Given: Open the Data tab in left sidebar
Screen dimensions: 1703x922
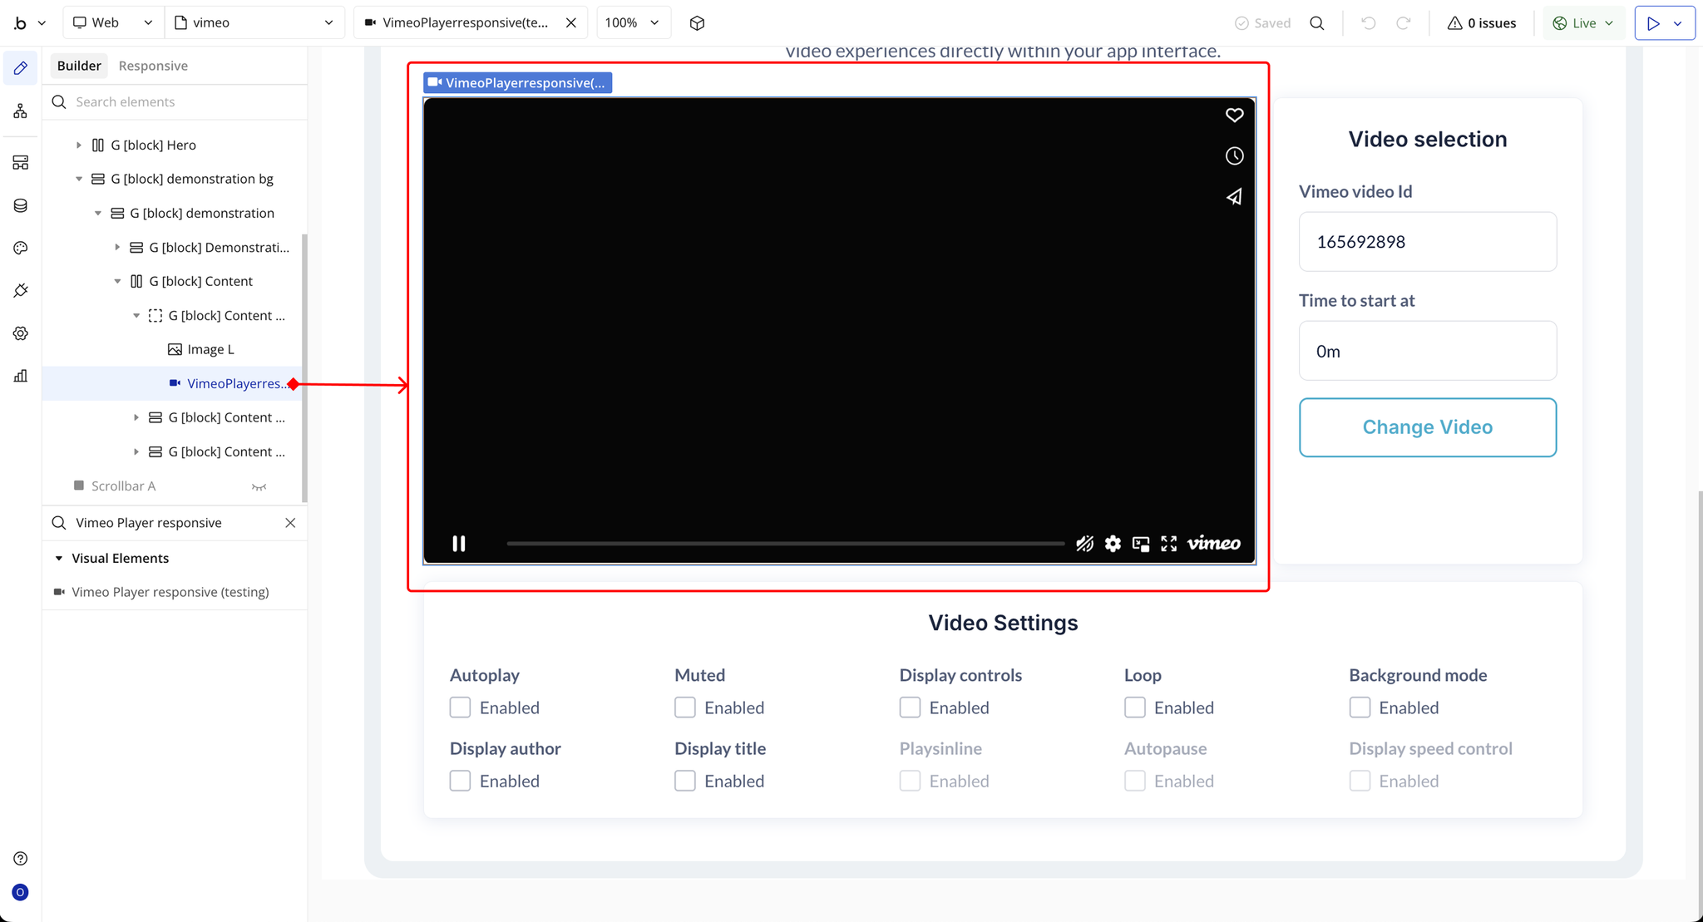Looking at the screenshot, I should point(21,205).
